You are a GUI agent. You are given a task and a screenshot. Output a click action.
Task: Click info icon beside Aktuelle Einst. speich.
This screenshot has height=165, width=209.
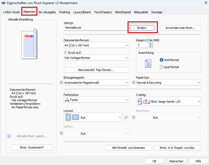tap(9, 136)
